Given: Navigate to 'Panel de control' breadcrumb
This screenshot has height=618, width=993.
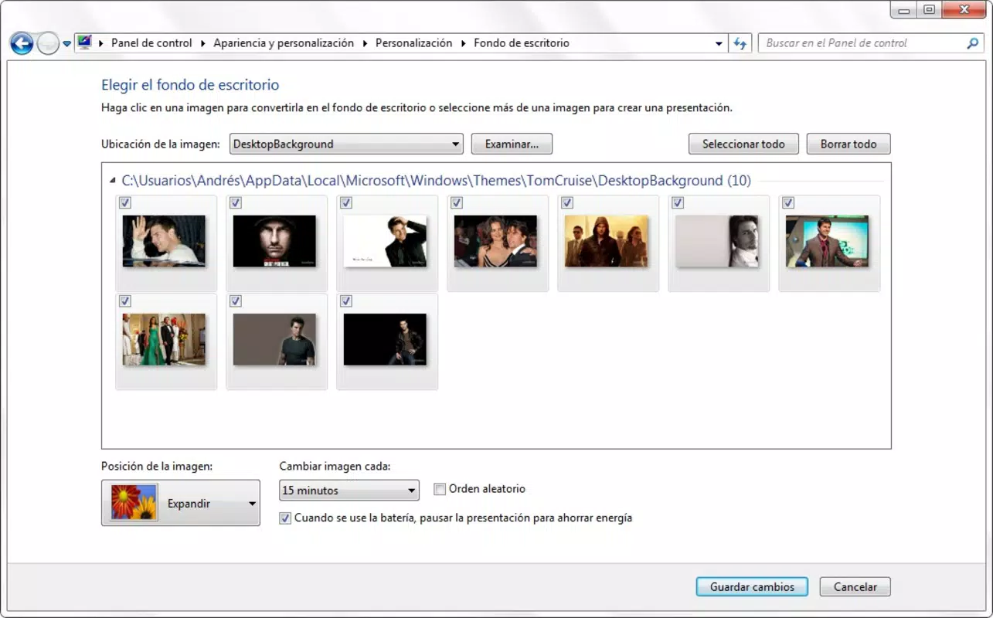Looking at the screenshot, I should pyautogui.click(x=151, y=43).
